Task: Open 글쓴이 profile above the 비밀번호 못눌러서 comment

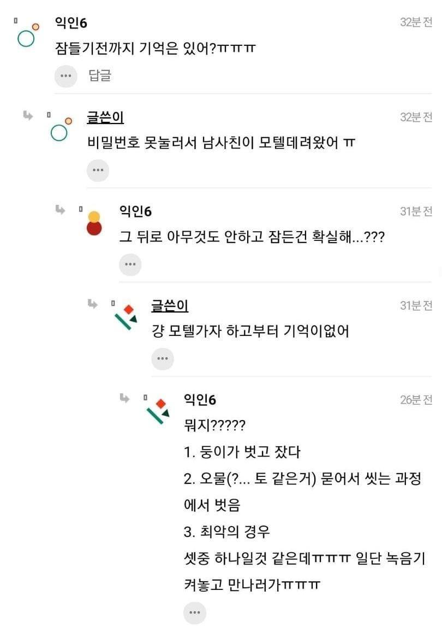Action: (105, 117)
